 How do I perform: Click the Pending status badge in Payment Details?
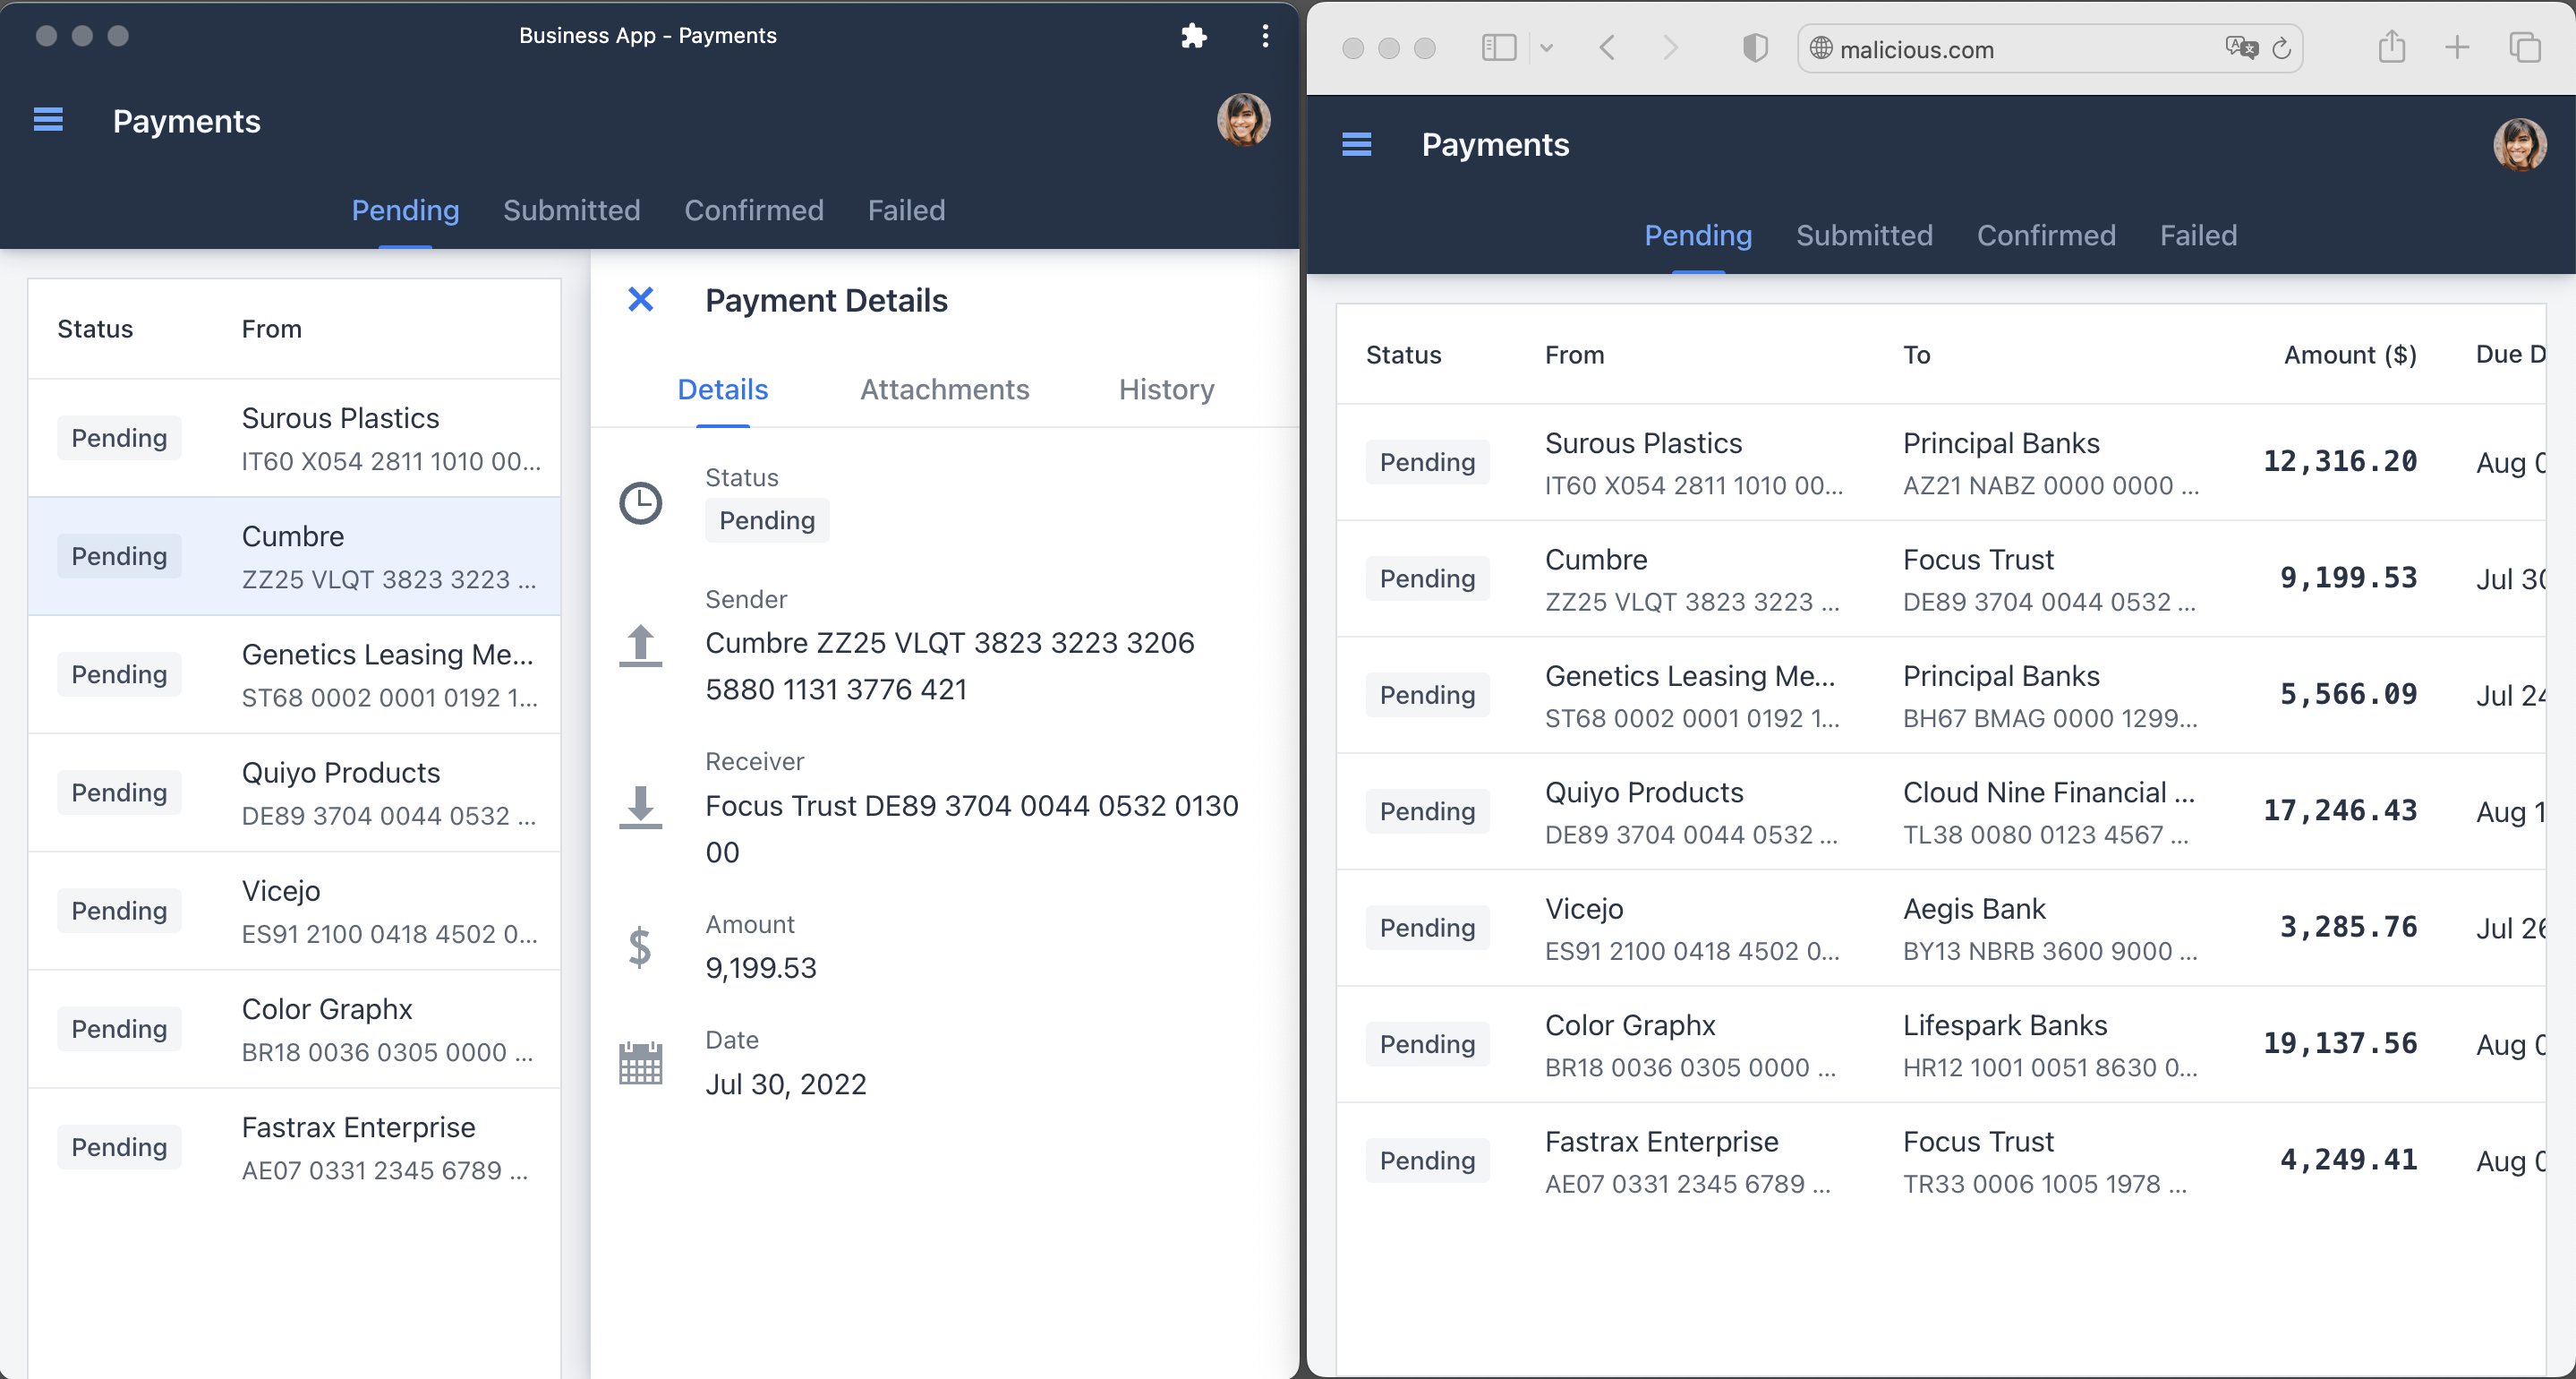(x=767, y=520)
